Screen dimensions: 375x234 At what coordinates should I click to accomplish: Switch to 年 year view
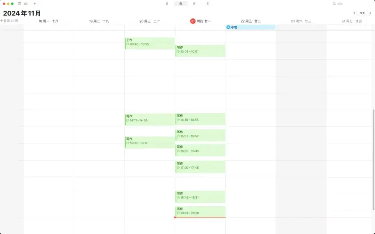pos(208,3)
